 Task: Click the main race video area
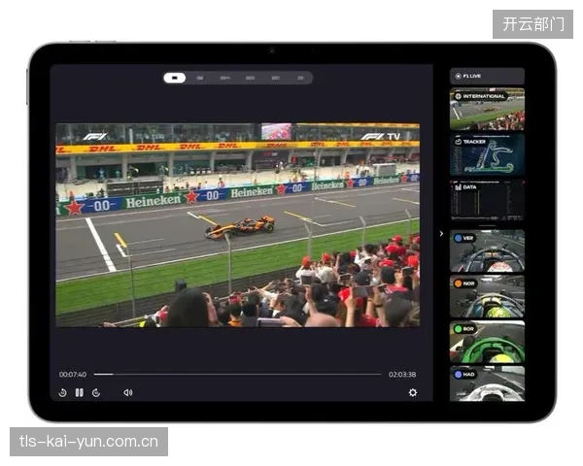[238, 225]
